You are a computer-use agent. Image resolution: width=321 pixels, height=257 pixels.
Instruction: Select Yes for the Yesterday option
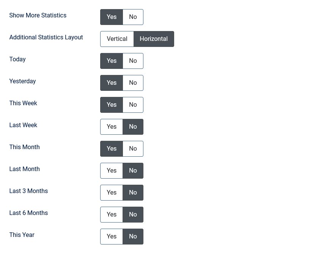coord(112,83)
